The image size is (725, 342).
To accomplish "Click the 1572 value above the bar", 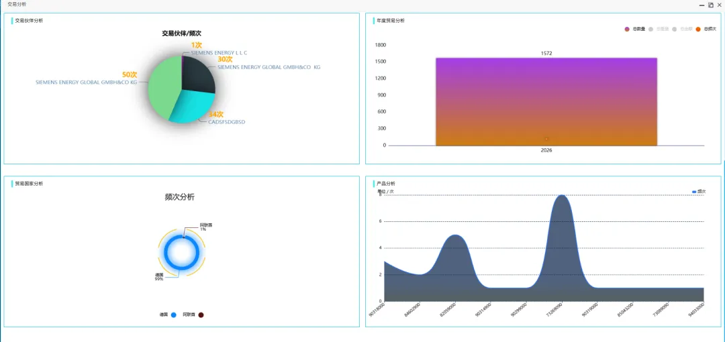I will (546, 53).
